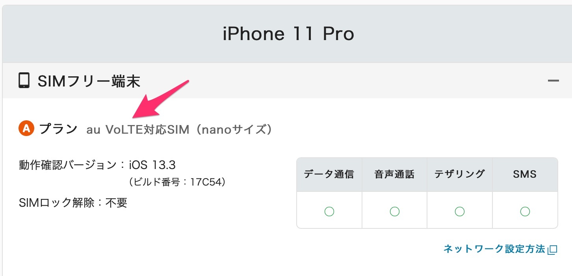This screenshot has width=572, height=276.
Task: Click the external link icon after ネットワーク設定方法
Action: (553, 249)
